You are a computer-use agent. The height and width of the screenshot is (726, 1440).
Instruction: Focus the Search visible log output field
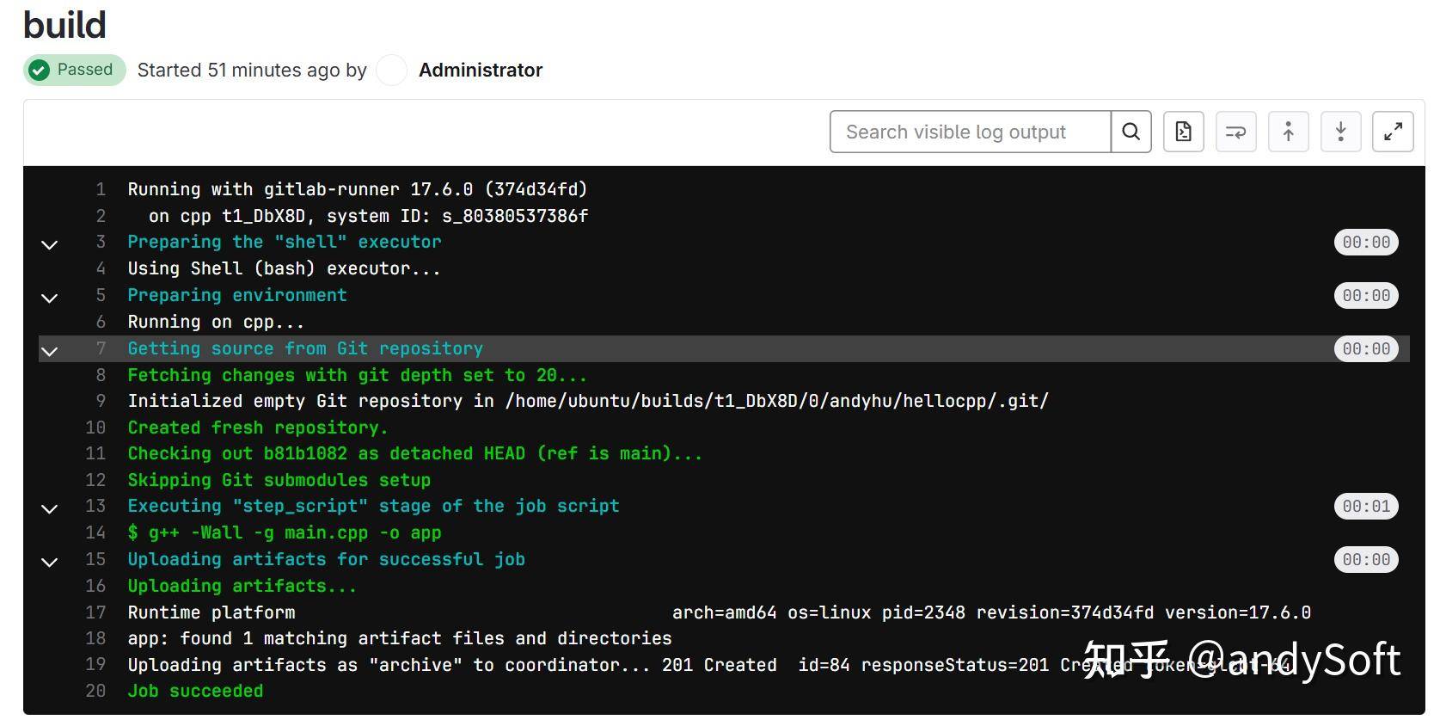point(971,132)
